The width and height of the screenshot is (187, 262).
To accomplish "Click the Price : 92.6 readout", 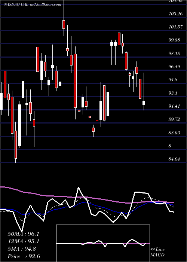I will tap(24, 256).
